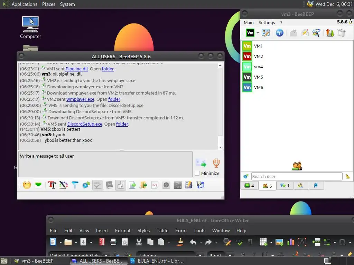Expand the New document dropdown arrow in Writer
Screen dimensions: 354x265
[60, 243]
